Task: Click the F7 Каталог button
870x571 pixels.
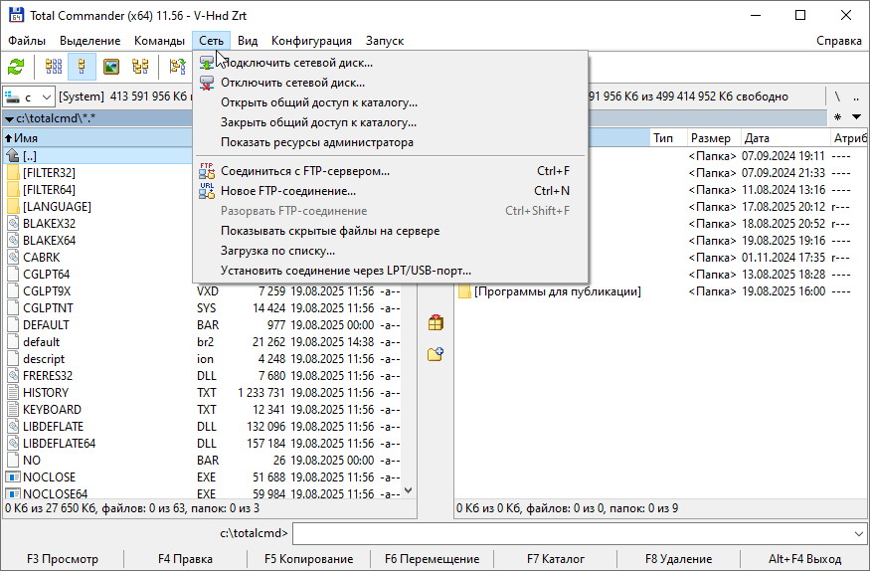Action: 556,559
